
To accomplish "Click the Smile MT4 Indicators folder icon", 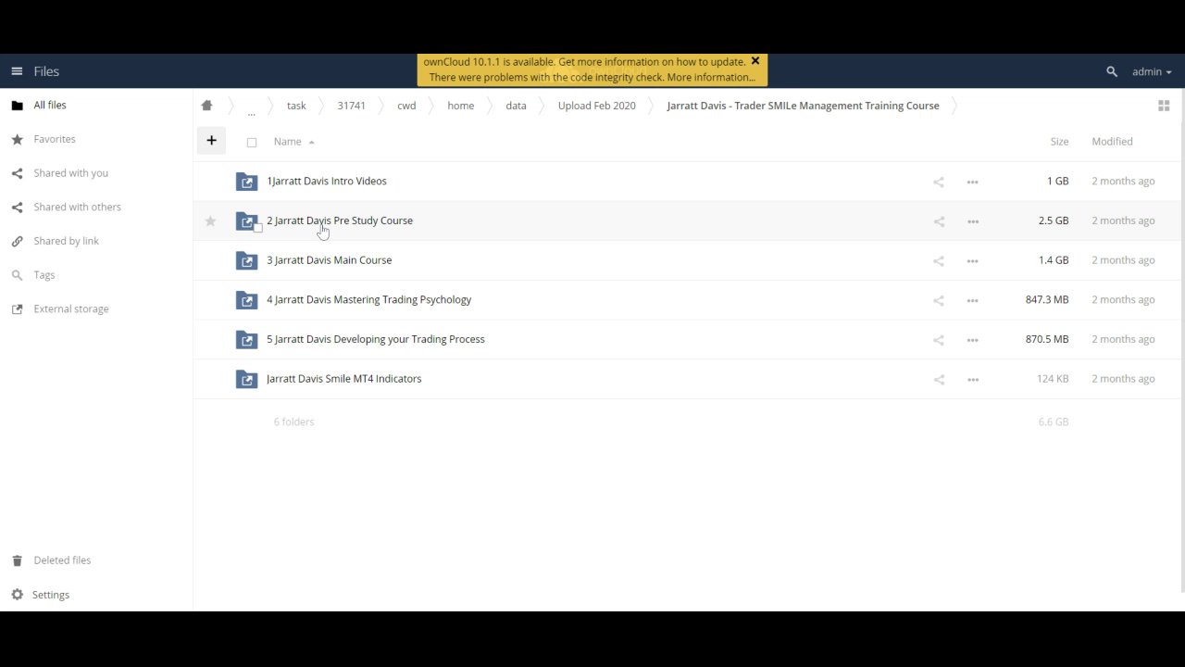I will (246, 379).
